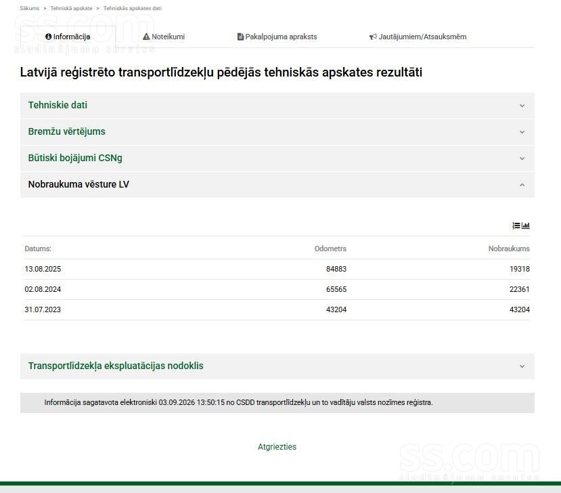Open the Noteikumi tab

tap(164, 37)
